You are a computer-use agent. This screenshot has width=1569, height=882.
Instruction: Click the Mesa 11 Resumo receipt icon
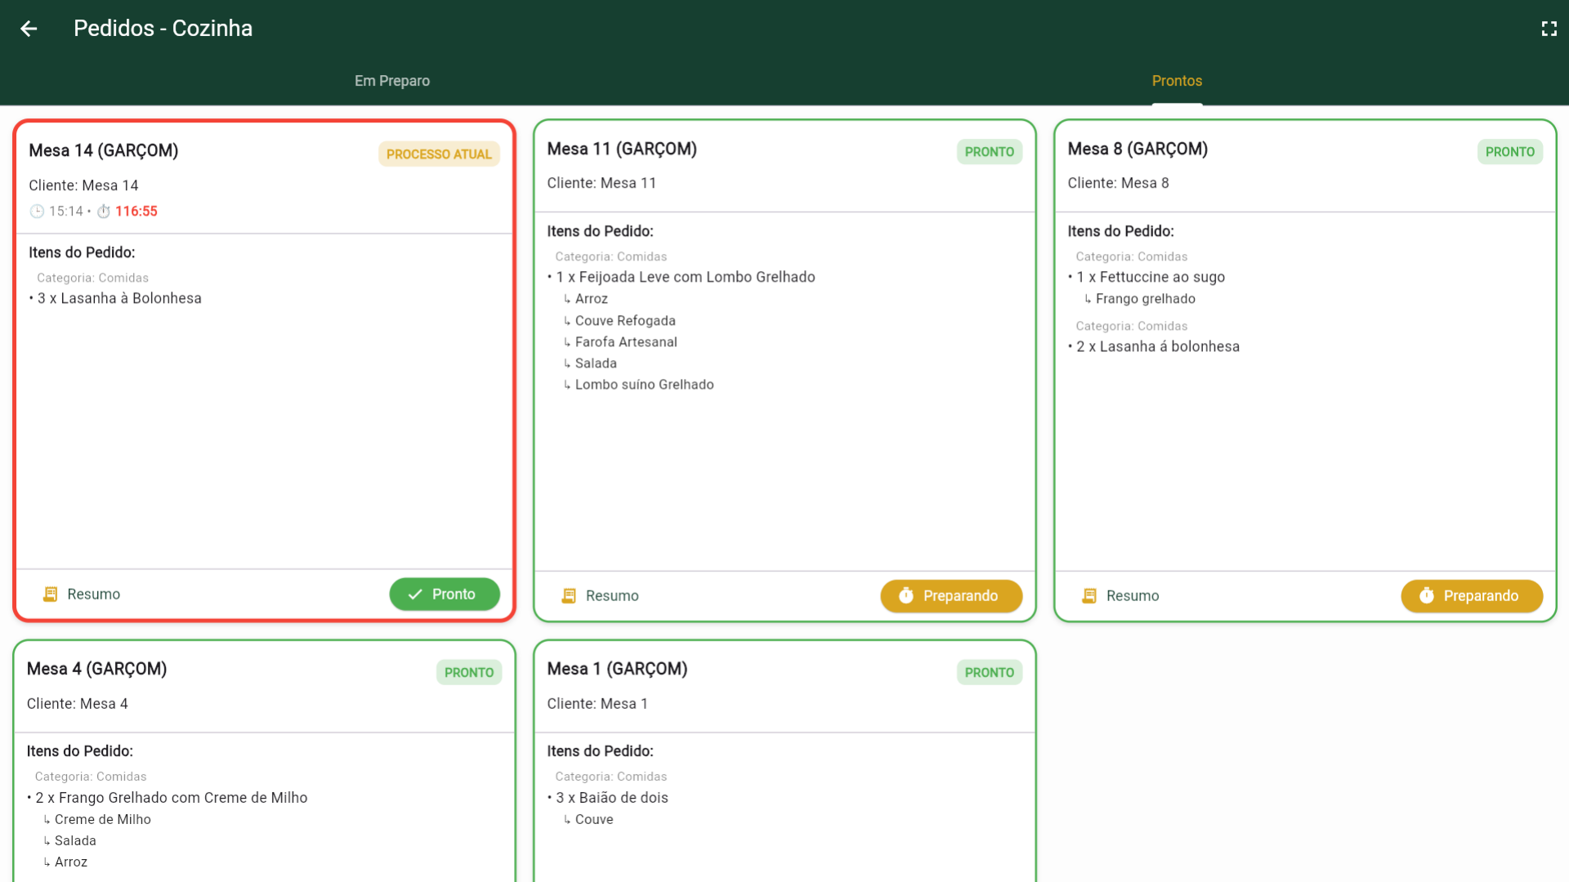coord(569,596)
